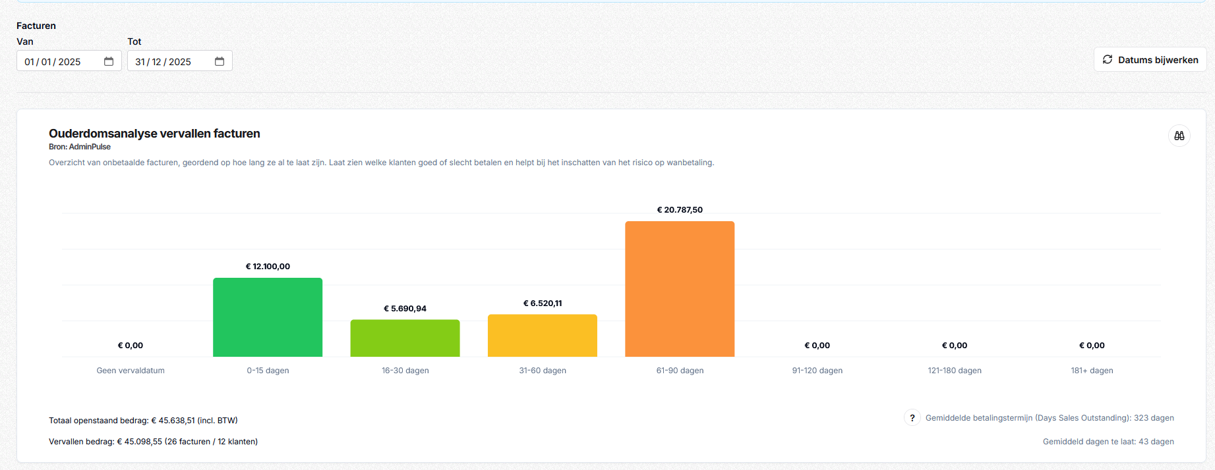
Task: Click the Totaal openstaand bedrag line
Action: [x=143, y=421]
